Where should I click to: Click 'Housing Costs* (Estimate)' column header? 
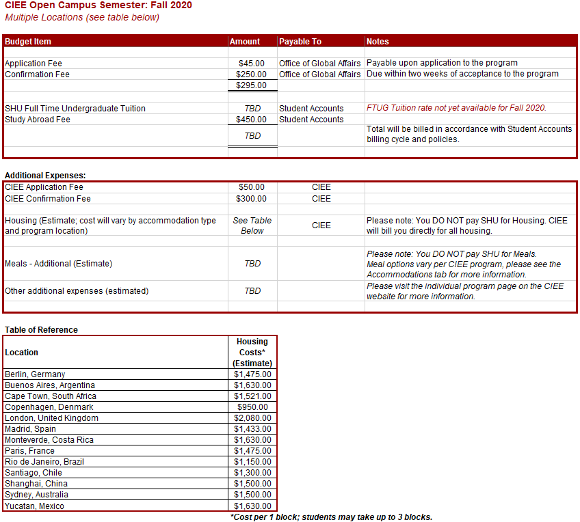coord(252,353)
